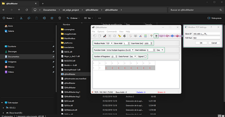Click the TCP Port input field

pyautogui.click(x=206, y=38)
